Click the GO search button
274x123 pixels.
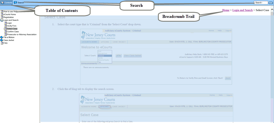[271, 3]
